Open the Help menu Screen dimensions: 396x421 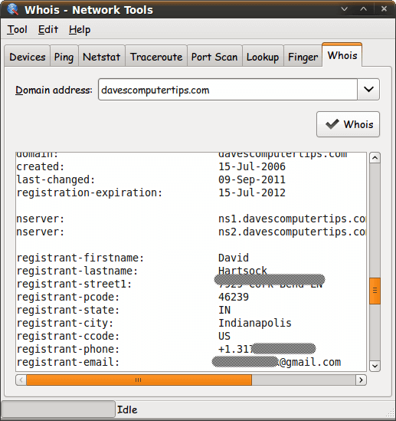pyautogui.click(x=80, y=30)
